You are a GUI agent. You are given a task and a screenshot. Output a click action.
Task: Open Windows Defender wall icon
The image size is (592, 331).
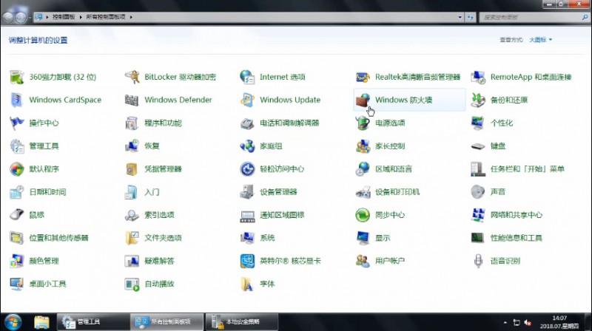[132, 100]
